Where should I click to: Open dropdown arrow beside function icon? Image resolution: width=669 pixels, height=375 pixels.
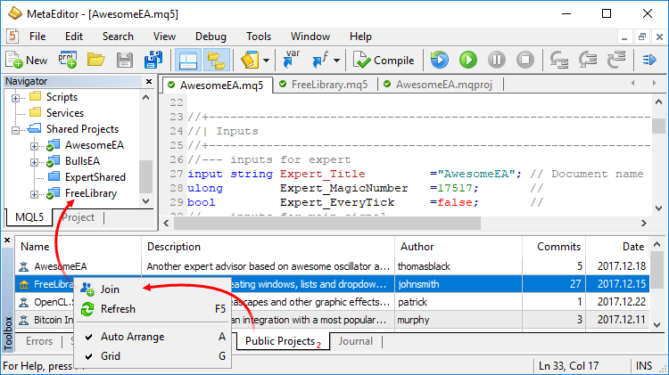point(336,61)
